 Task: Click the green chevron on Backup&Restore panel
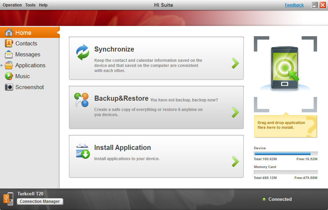235,112
